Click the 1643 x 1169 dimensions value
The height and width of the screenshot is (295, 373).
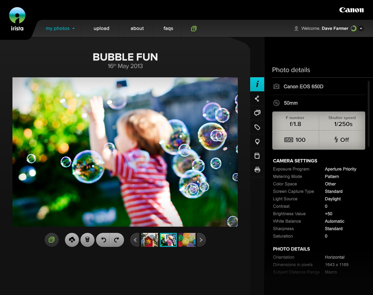337,265
